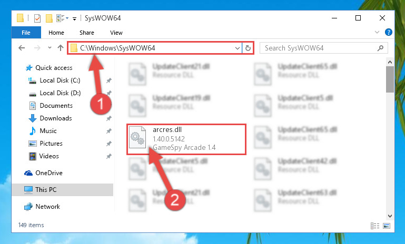Click the Properties icon in quick access toolbar
The width and height of the screenshot is (405, 244).
(37, 18)
